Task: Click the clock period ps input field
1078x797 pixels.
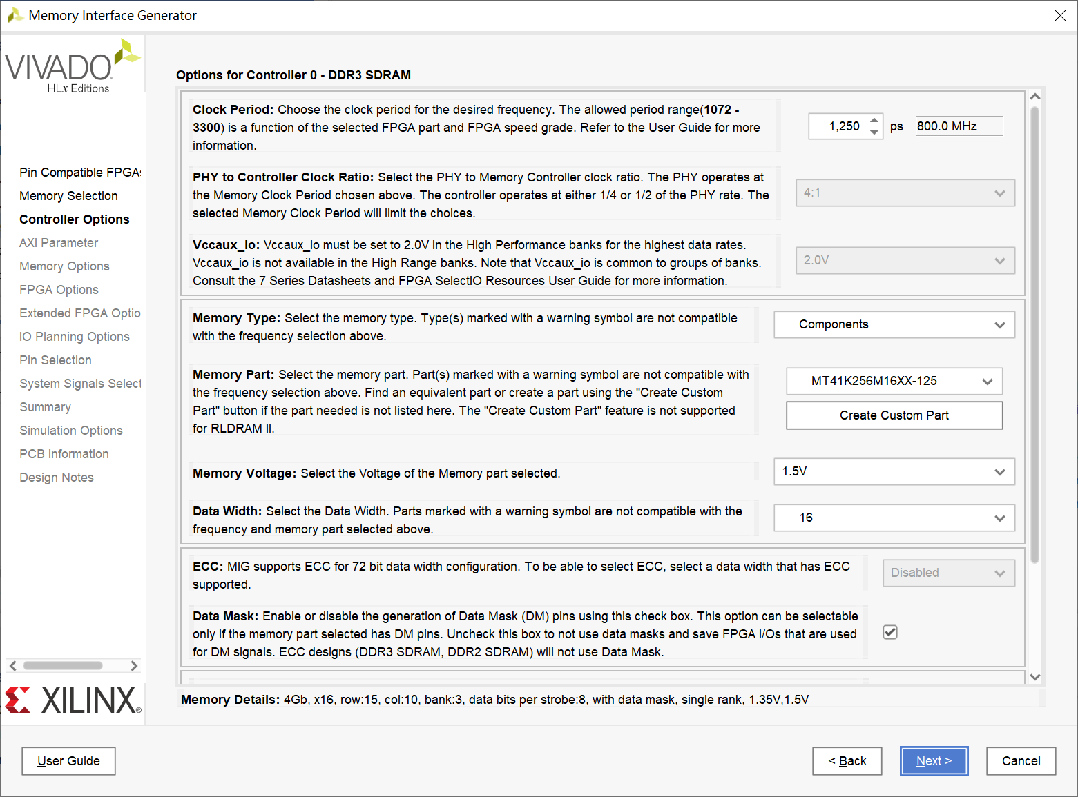Action: pos(838,126)
